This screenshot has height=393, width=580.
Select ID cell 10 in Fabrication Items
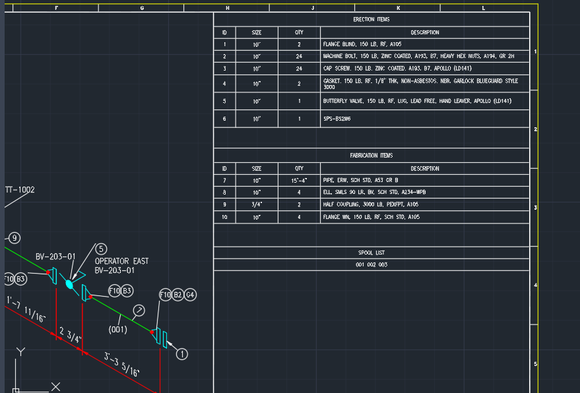[x=224, y=217]
